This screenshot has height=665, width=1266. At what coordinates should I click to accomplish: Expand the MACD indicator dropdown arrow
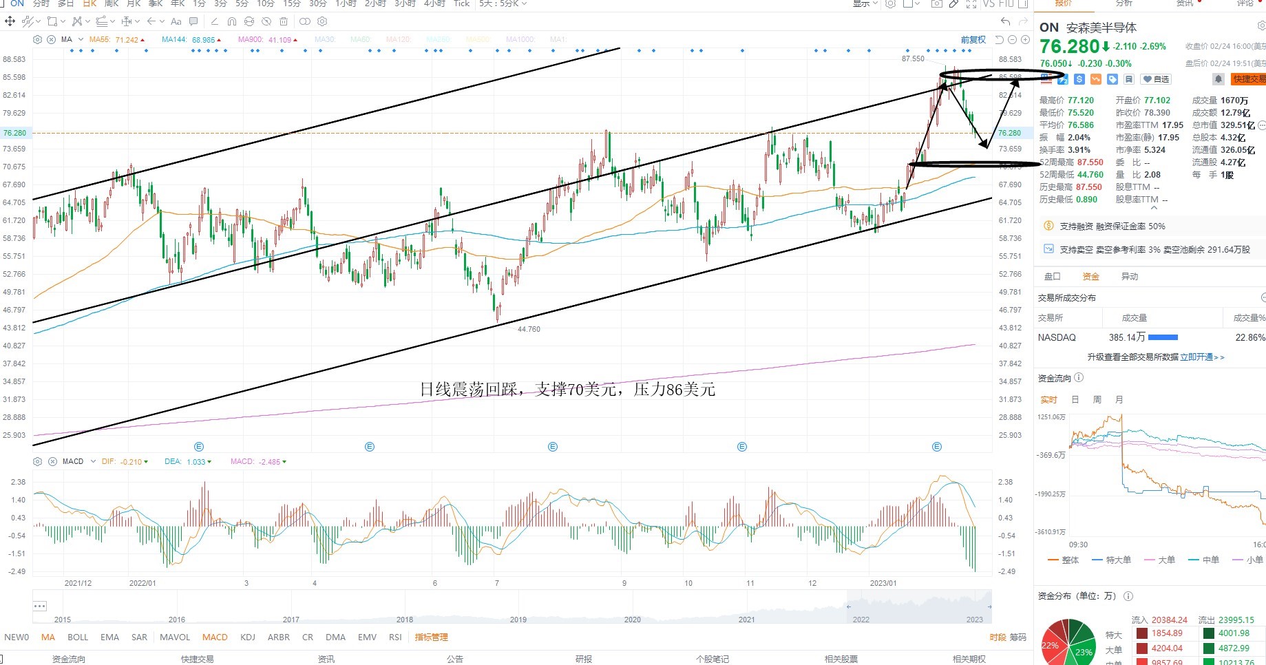(x=93, y=461)
